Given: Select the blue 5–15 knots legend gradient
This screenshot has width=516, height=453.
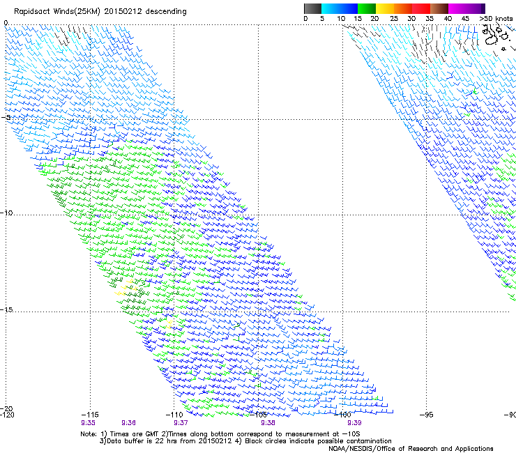Looking at the screenshot, I should click(340, 8).
